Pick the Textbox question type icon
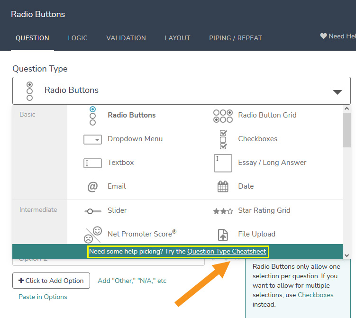 [92, 163]
